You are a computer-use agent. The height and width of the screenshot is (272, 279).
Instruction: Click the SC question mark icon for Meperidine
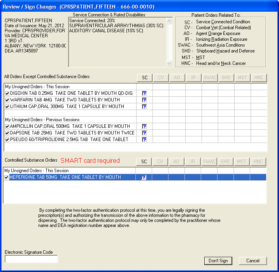click(144, 177)
